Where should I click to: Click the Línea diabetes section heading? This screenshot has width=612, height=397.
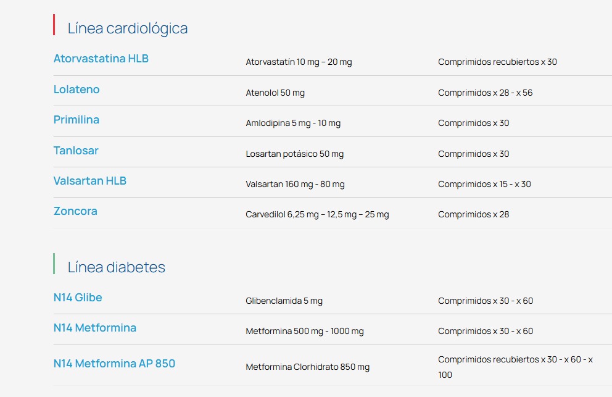(117, 267)
